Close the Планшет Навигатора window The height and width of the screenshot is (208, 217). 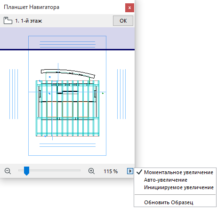[x=129, y=8]
